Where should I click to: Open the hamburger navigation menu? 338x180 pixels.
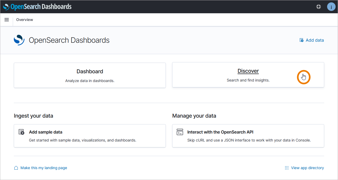point(7,20)
